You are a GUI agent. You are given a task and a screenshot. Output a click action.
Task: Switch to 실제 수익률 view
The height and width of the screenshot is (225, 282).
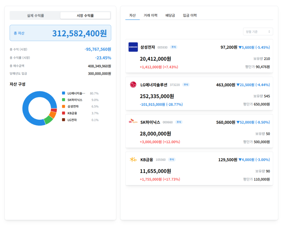click(x=35, y=16)
